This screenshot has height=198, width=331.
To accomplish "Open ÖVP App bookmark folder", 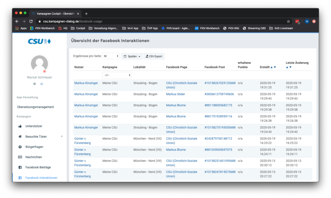I will (150, 28).
